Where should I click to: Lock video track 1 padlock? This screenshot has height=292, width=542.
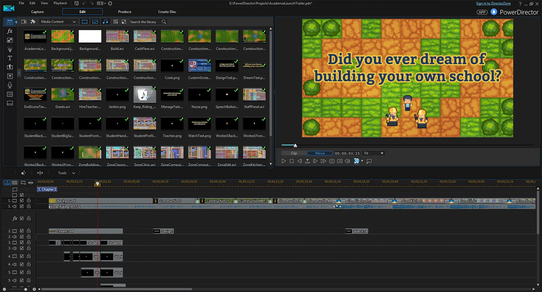29,200
